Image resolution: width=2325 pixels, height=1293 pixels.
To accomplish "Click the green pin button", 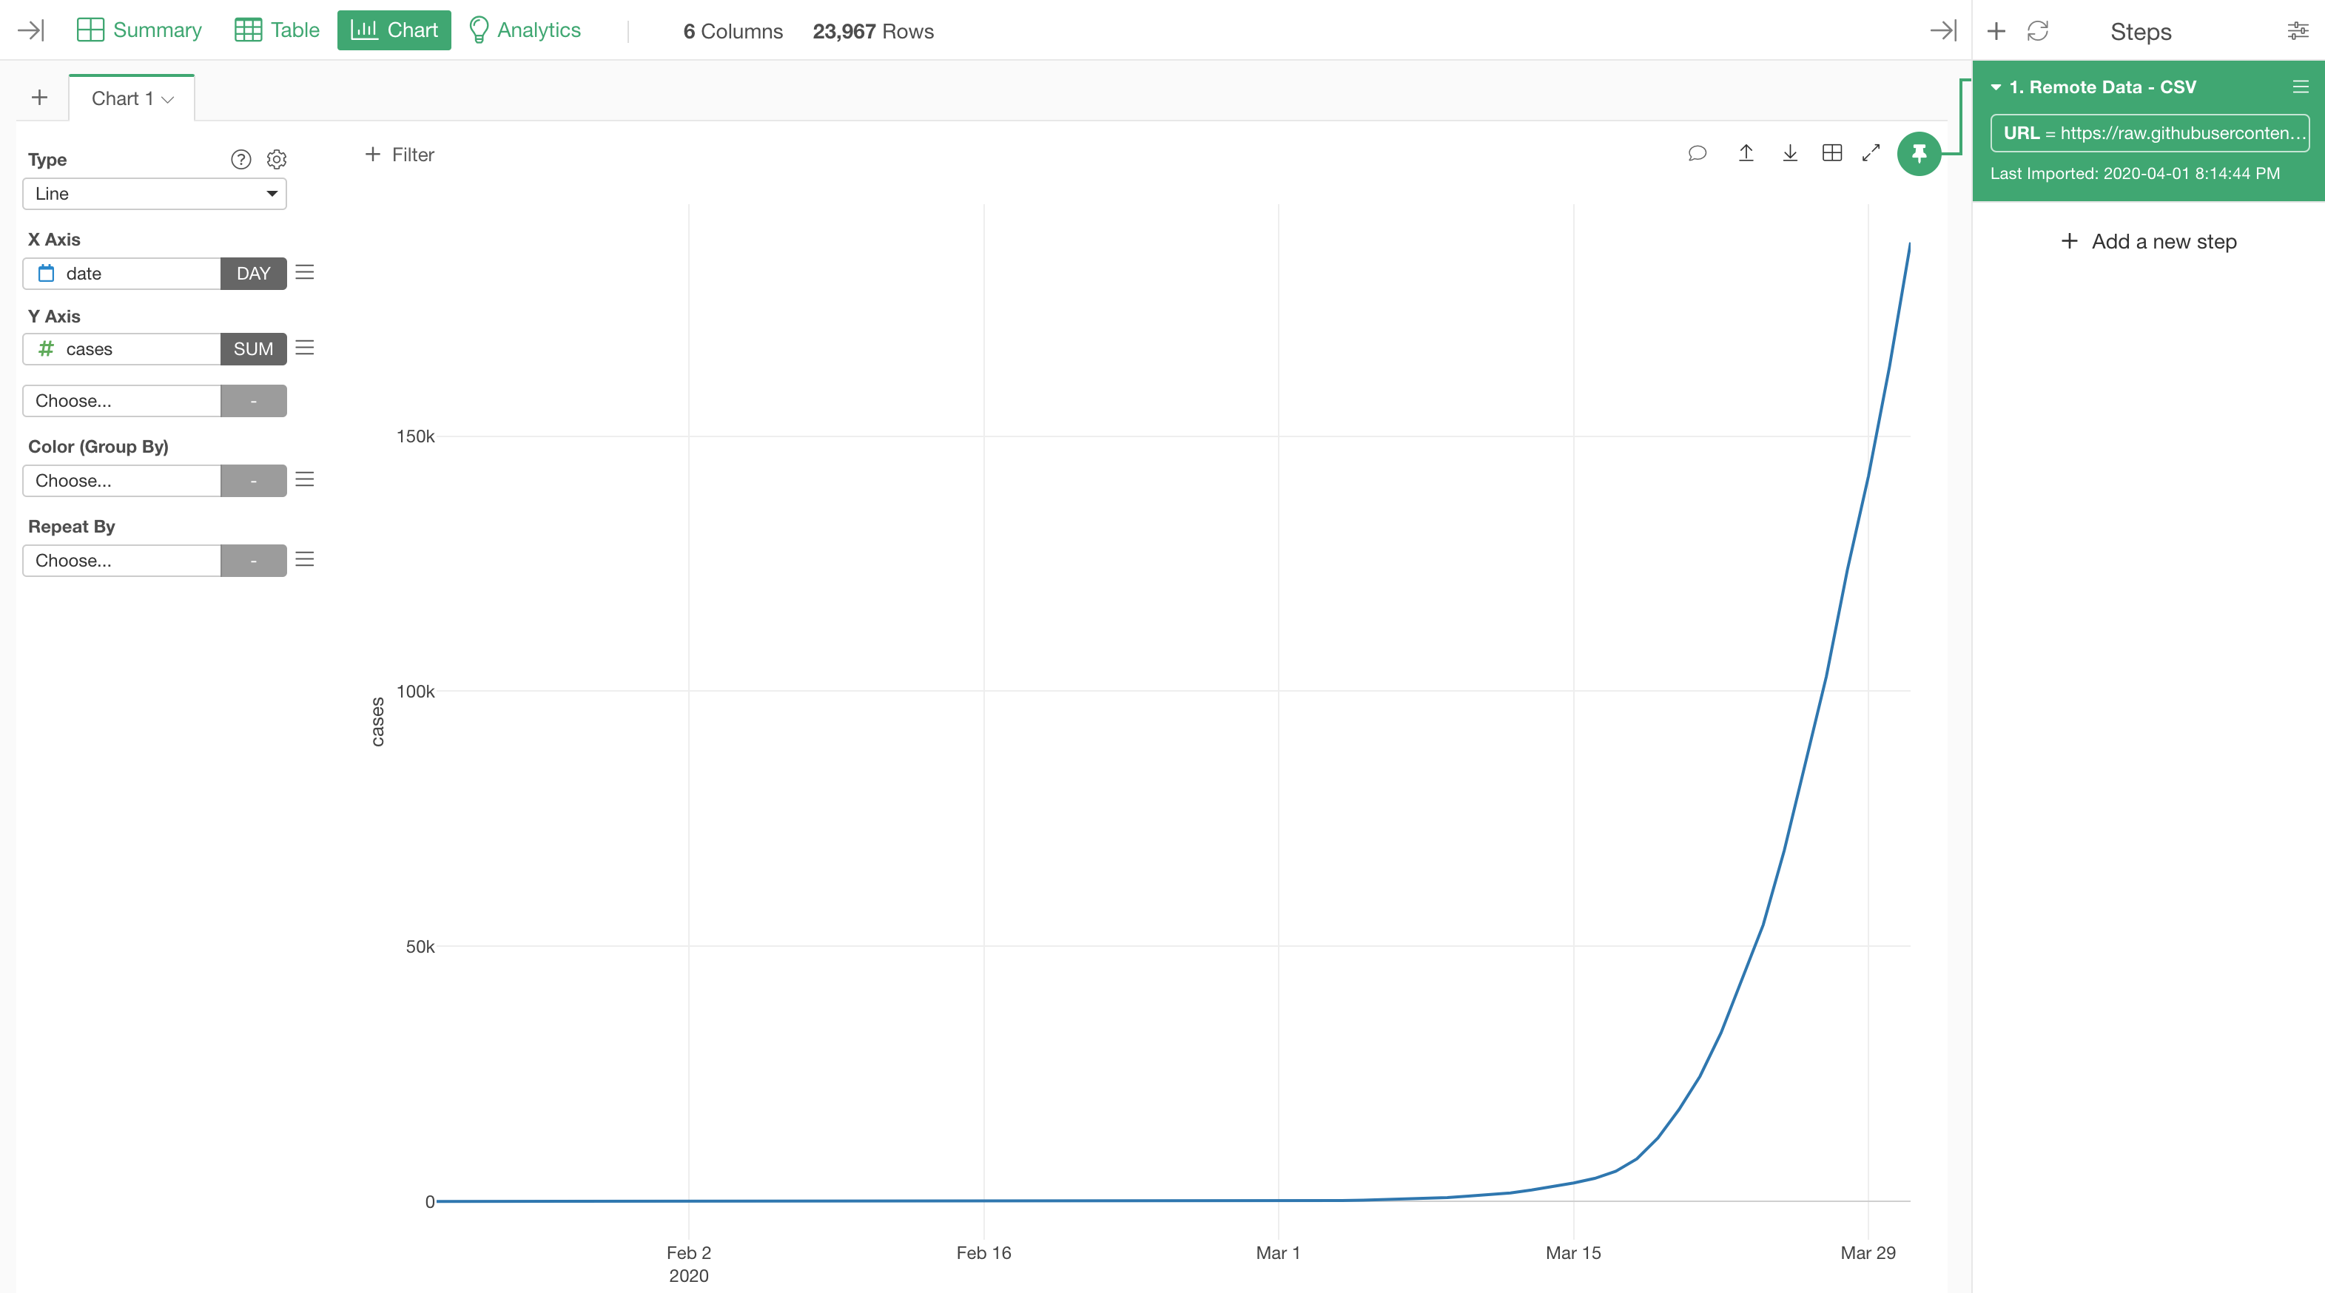I will [x=1919, y=153].
